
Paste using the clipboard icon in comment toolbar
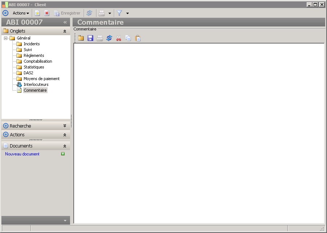138,38
